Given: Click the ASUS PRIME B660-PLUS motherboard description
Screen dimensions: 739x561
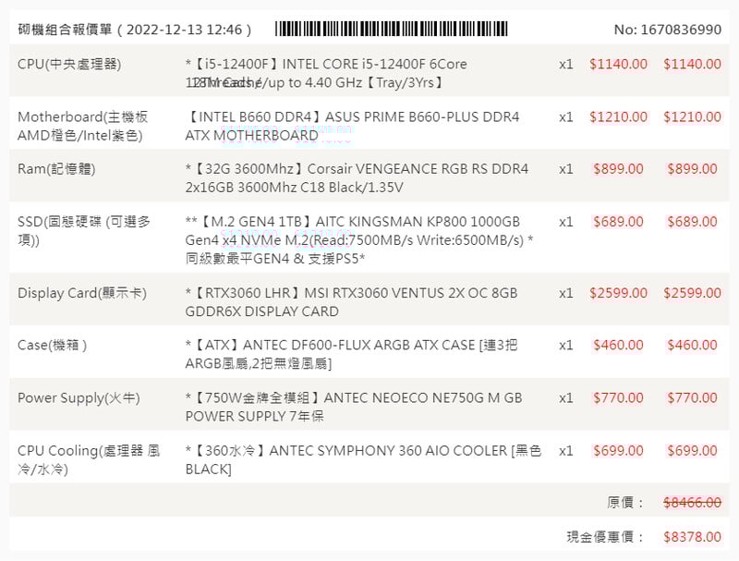Looking at the screenshot, I should (353, 126).
